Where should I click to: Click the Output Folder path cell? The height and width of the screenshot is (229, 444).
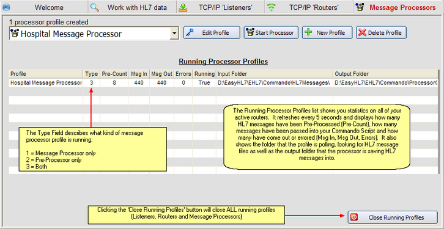[x=386, y=83]
